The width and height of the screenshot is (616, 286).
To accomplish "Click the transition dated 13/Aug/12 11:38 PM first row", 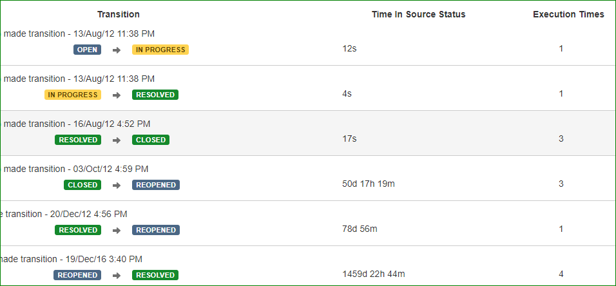I will 79,33.
